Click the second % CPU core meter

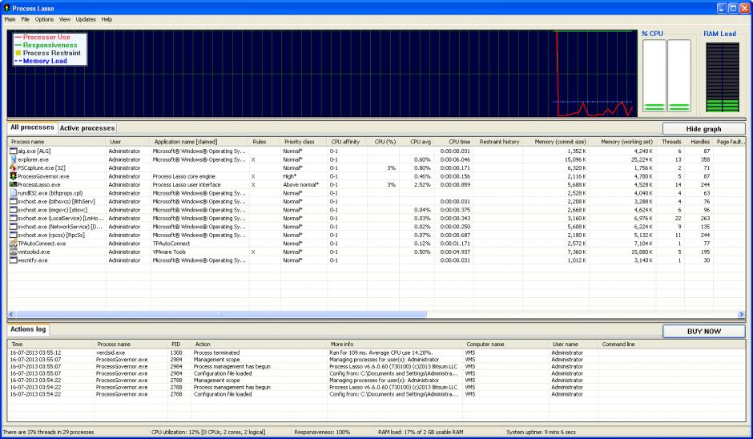tap(679, 76)
